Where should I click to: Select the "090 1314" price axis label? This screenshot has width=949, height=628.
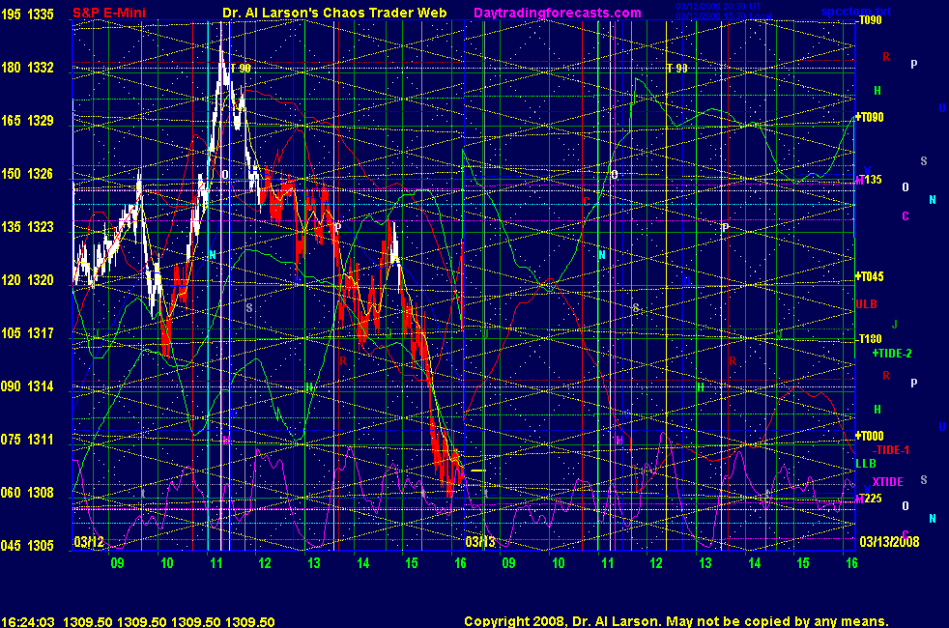(x=27, y=386)
